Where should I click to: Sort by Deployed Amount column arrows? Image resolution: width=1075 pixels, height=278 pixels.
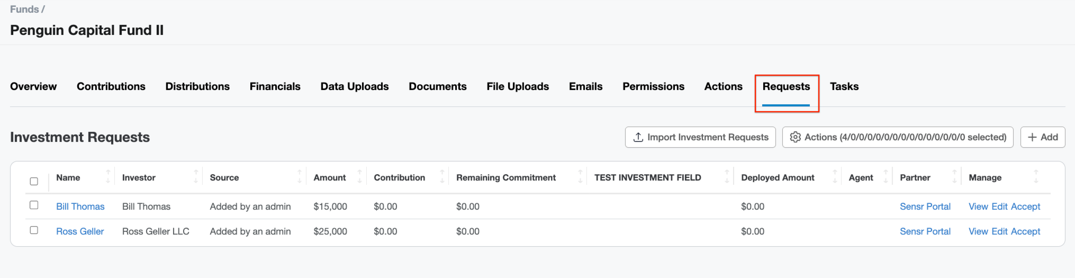point(835,177)
